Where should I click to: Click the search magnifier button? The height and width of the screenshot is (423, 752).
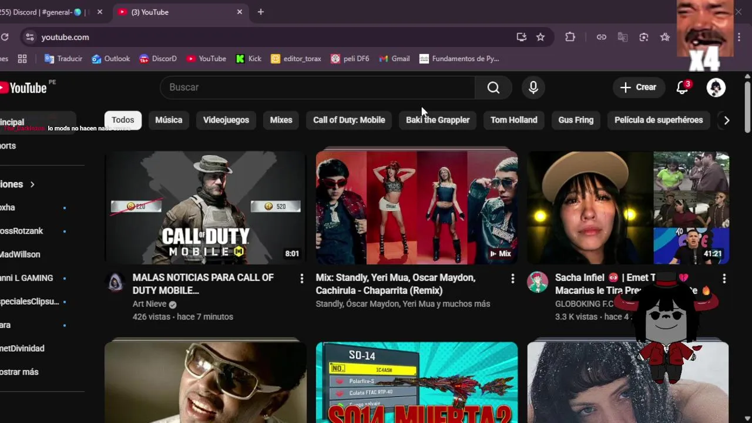coord(493,88)
